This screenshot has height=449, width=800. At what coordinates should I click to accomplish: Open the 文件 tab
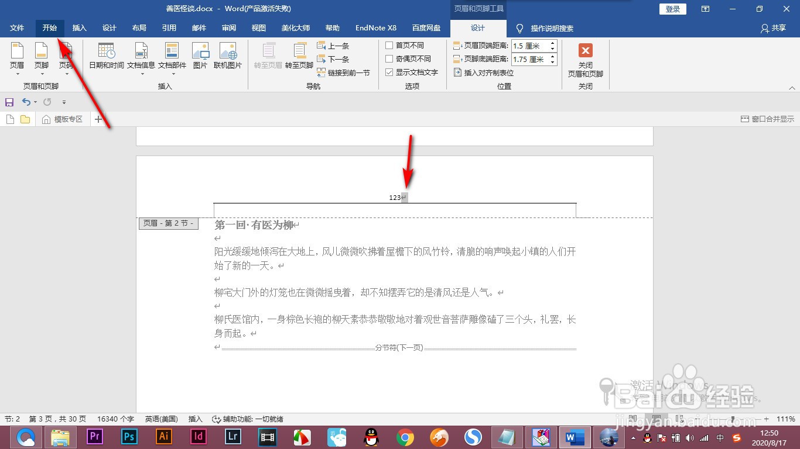click(17, 28)
